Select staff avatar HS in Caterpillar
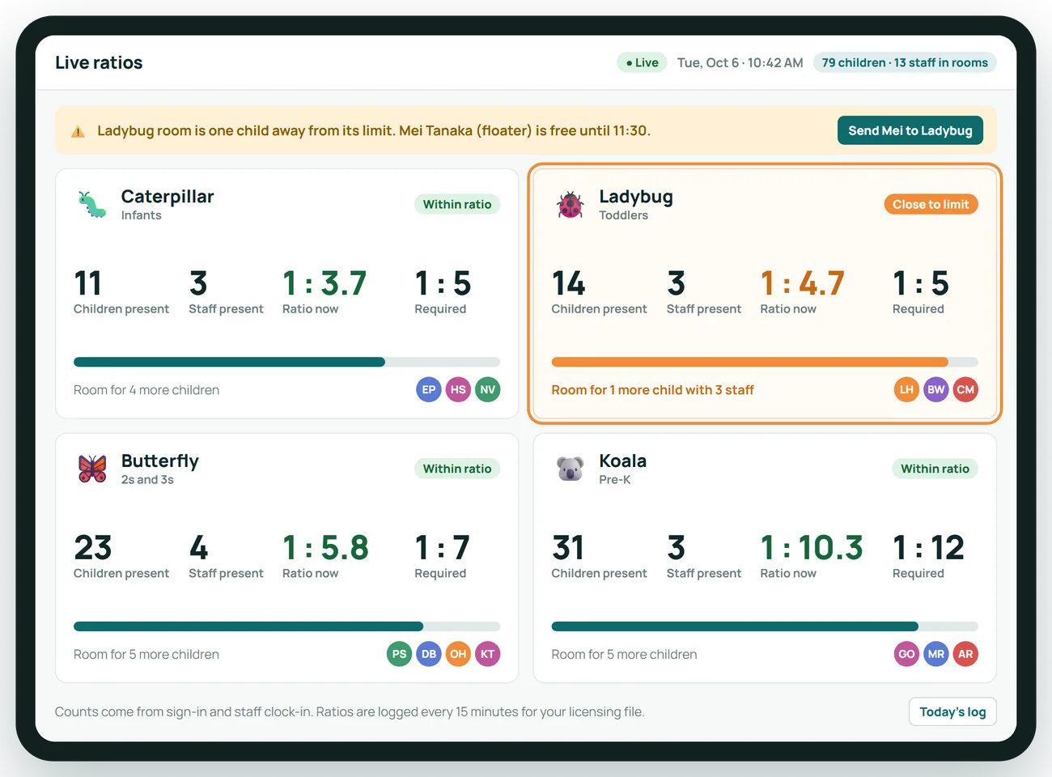1052x777 pixels. [x=458, y=389]
